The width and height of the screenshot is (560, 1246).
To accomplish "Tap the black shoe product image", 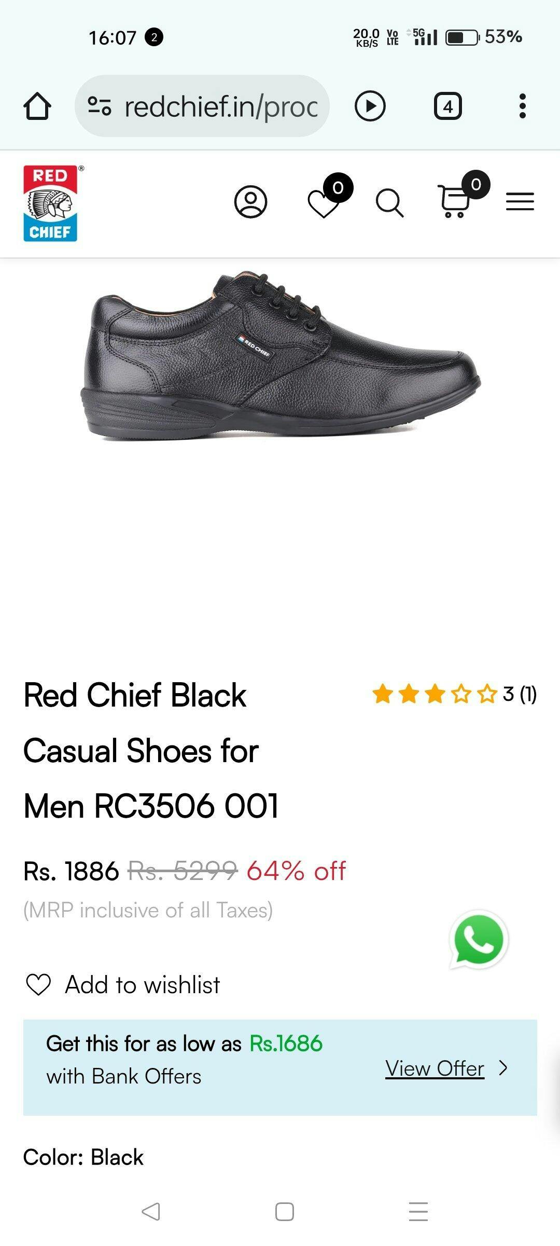I will coord(281,355).
